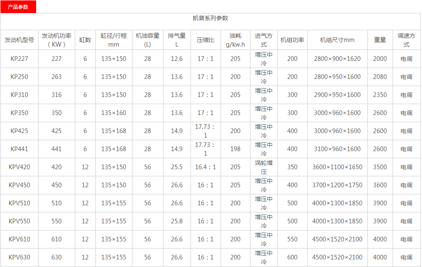The width and height of the screenshot is (422, 267).
Task: Click the 油耗 g/kw.h header
Action: [235, 40]
